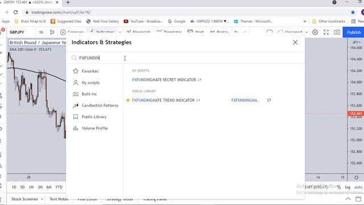Open the candle chart style selector
The width and height of the screenshot is (364, 205).
click(x=52, y=32)
